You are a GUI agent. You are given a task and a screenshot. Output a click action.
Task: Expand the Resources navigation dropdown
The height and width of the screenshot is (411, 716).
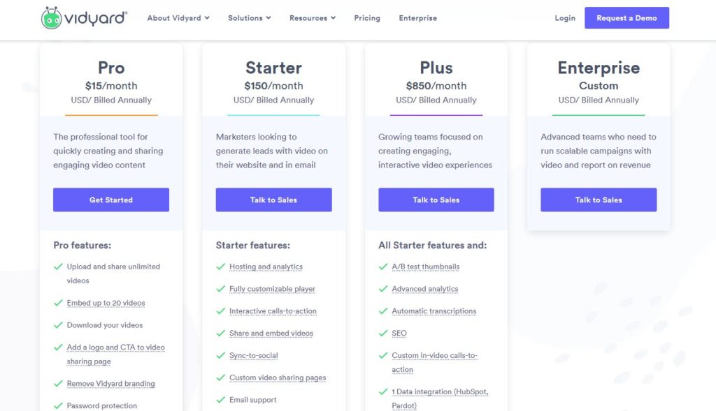[x=313, y=18]
